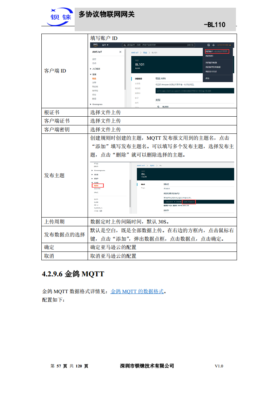Click the BL101 thing title
Image resolution: width=278 pixels, height=393 pixels.
[x=140, y=64]
